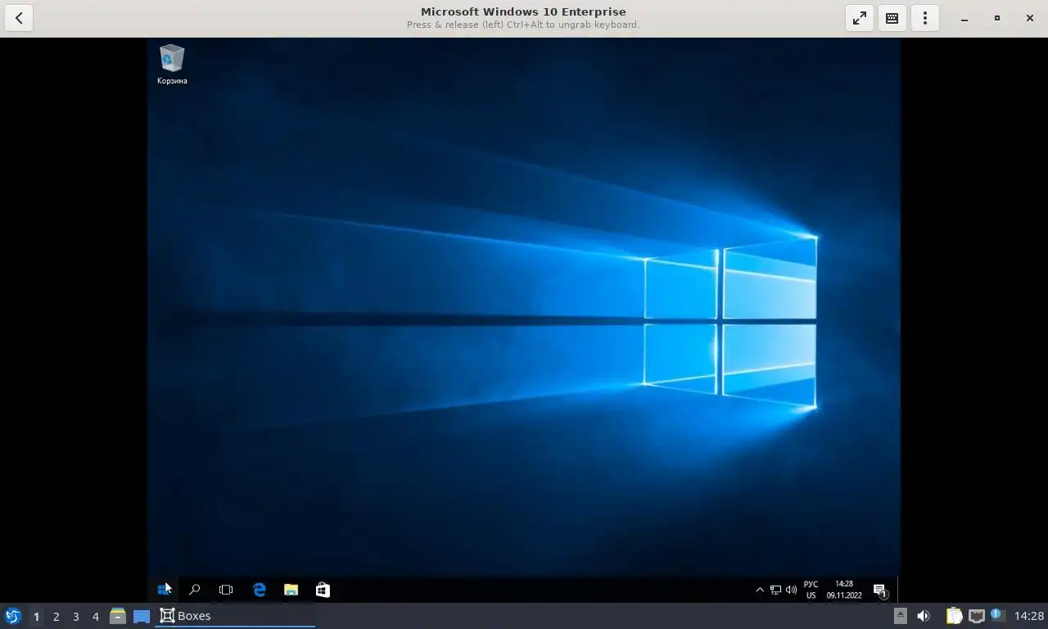Image resolution: width=1048 pixels, height=629 pixels.
Task: Open host file manager launcher in panel
Action: tap(118, 616)
